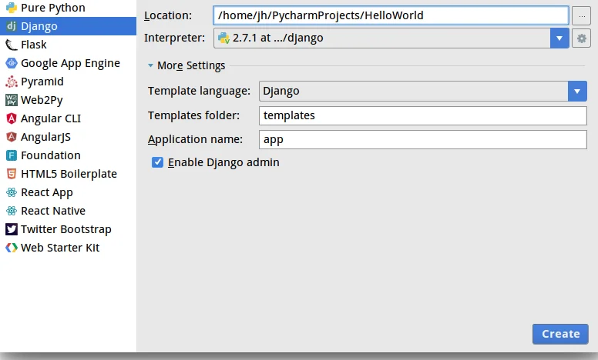Choose Foundation project type
598x360 pixels.
coord(69,155)
